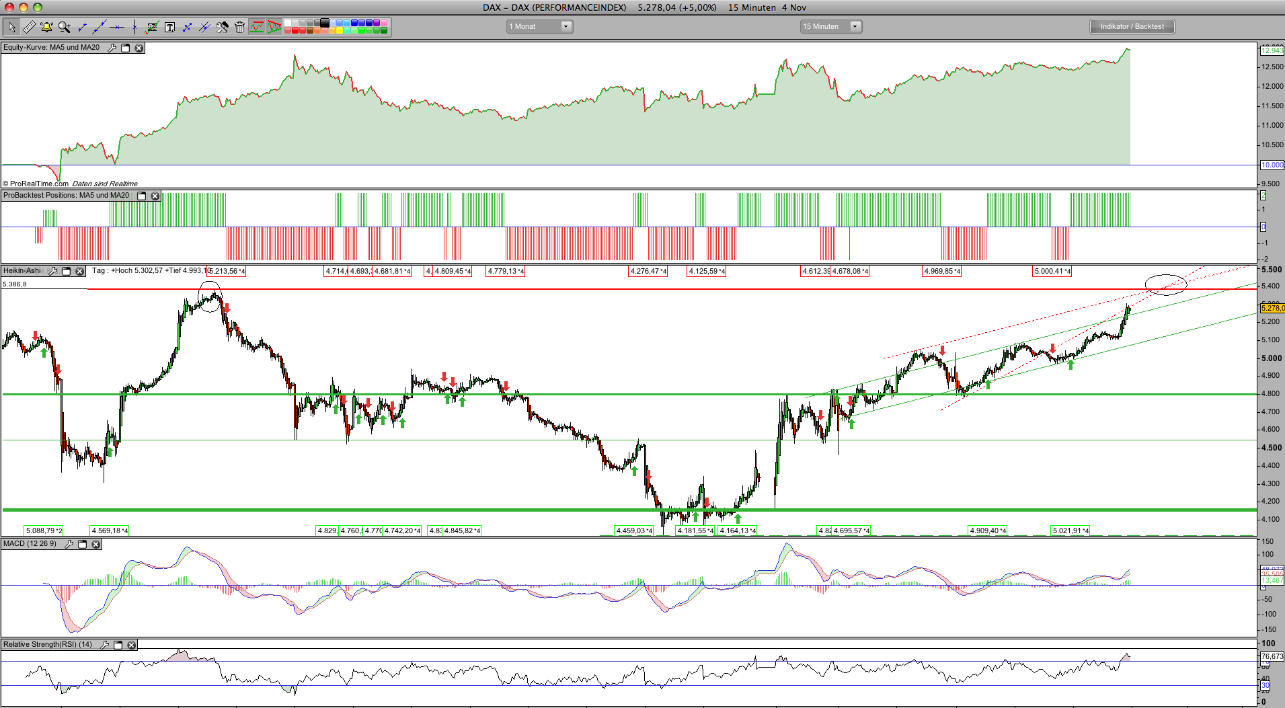1285x708 pixels.
Task: Pick the white color swatch
Action: pyautogui.click(x=288, y=23)
